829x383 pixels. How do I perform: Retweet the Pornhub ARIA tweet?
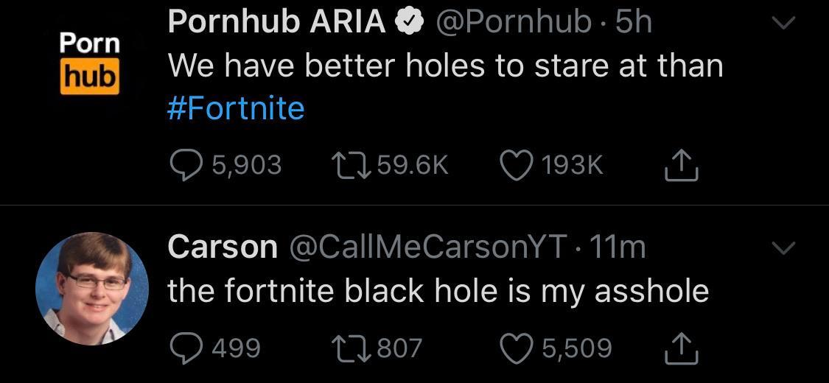coord(349,164)
